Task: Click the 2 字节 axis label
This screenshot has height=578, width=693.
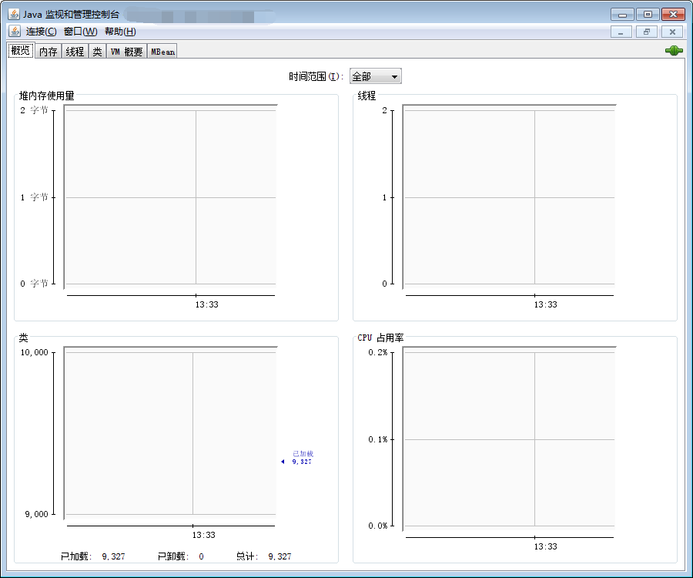Action: [34, 110]
